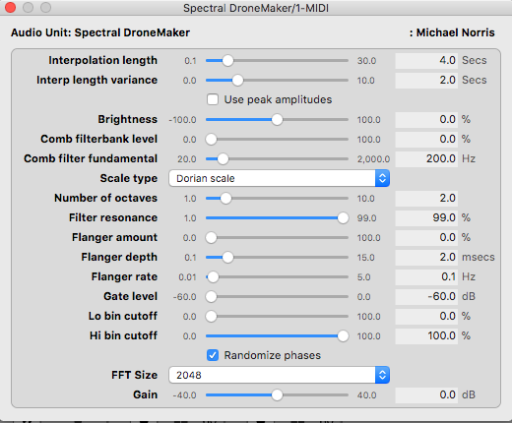This screenshot has width=512, height=423.
Task: Click the Lo bin cutoff value field
Action: pyautogui.click(x=426, y=317)
